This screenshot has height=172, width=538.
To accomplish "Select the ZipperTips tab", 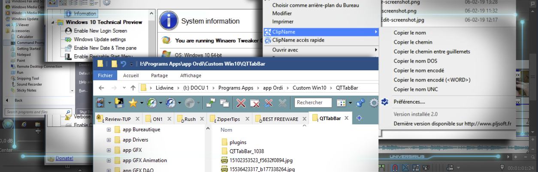I will tap(233, 119).
